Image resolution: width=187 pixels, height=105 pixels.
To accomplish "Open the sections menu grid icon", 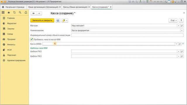I will (x=3, y=13).
